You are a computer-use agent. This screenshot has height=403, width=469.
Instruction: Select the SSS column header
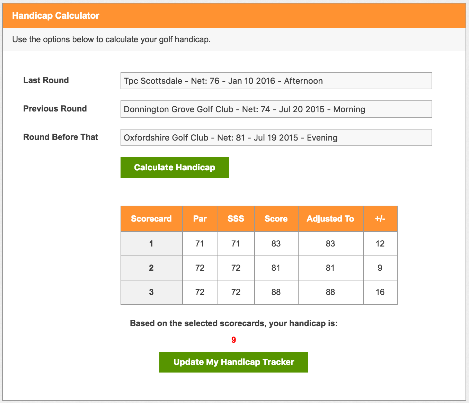[236, 219]
